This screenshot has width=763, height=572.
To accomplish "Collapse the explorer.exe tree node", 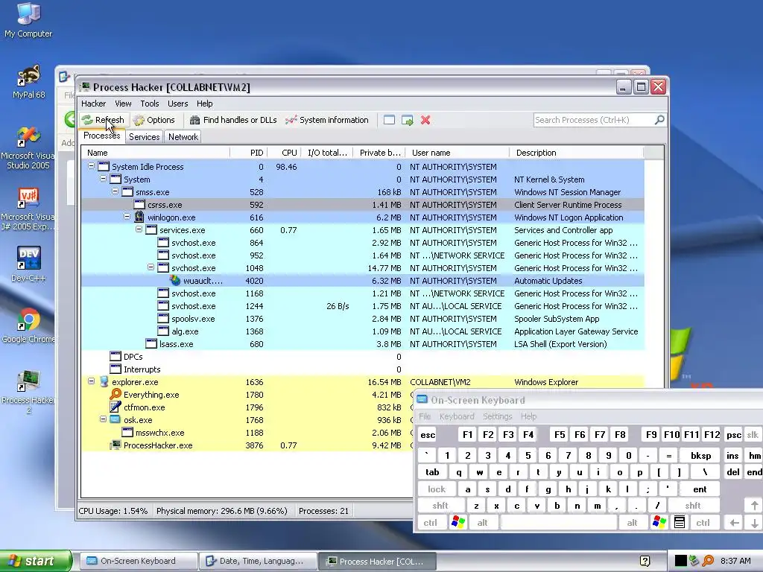I will pos(91,381).
